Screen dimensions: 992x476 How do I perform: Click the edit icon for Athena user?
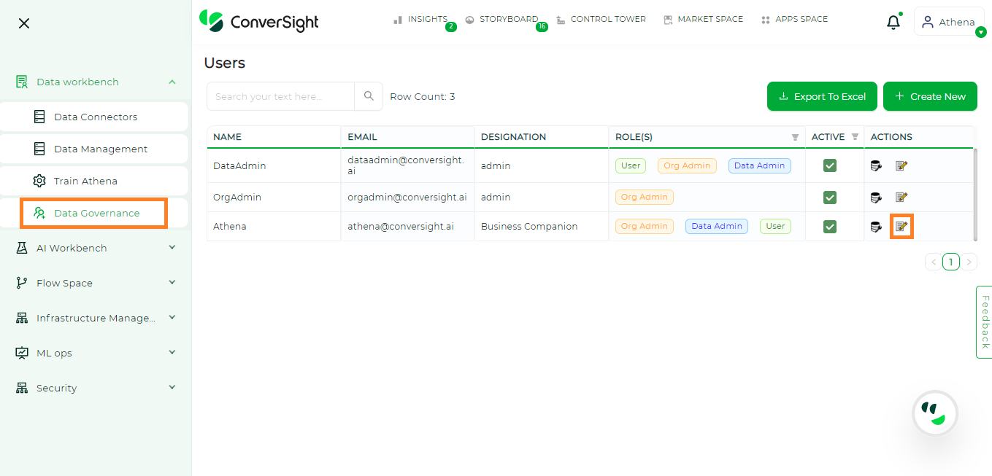pyautogui.click(x=901, y=226)
